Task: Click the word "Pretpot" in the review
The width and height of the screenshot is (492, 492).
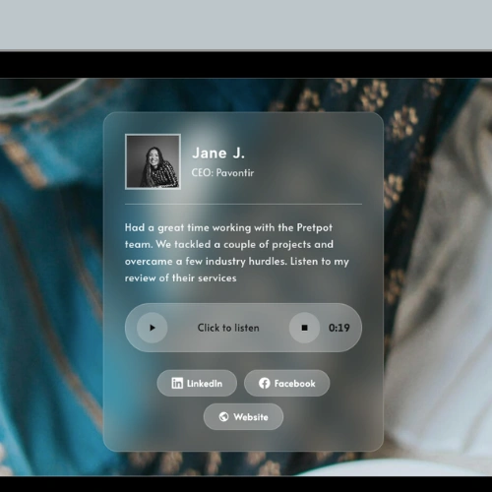Action: pos(315,227)
